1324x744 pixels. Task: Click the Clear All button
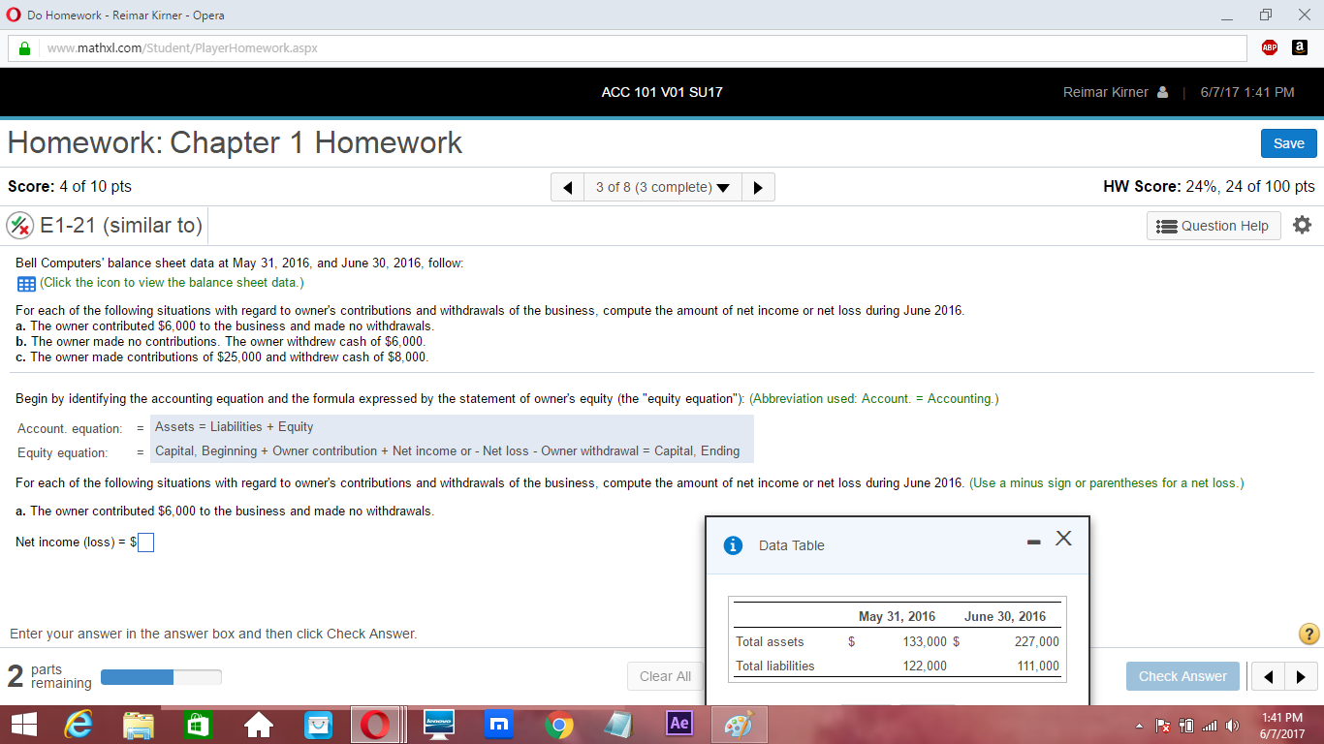point(665,676)
